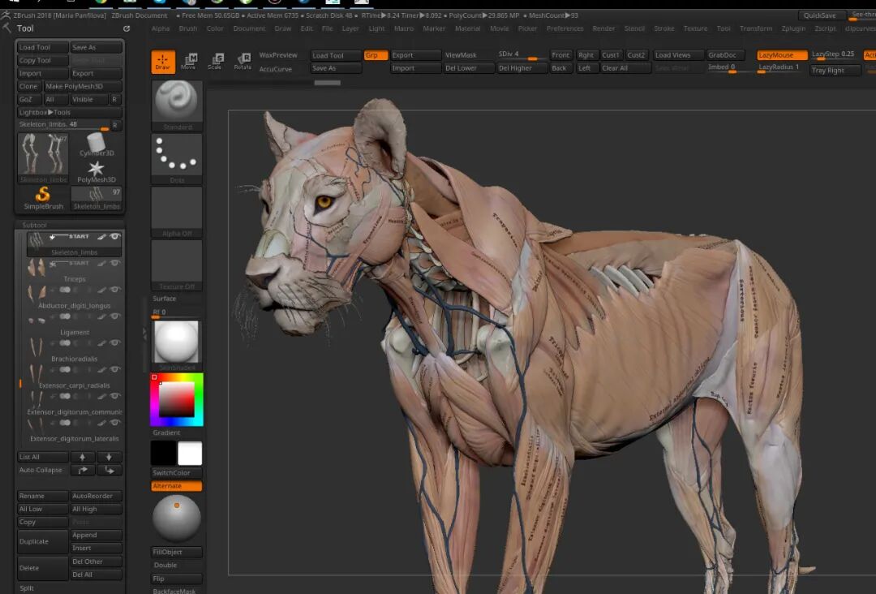
Task: Click the Duplicate subtool button
Action: click(43, 541)
